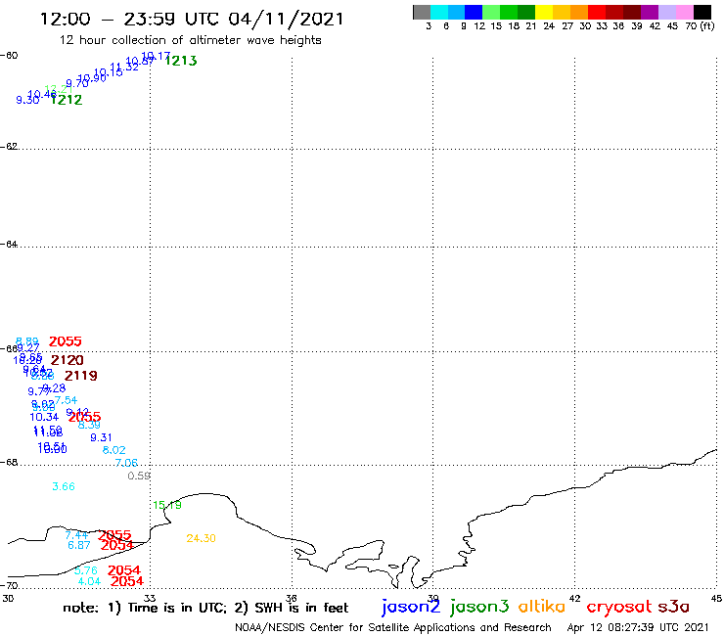This screenshot has height=636, width=724.
Task: Click the black swatch at the legend's end
Action: [x=702, y=13]
